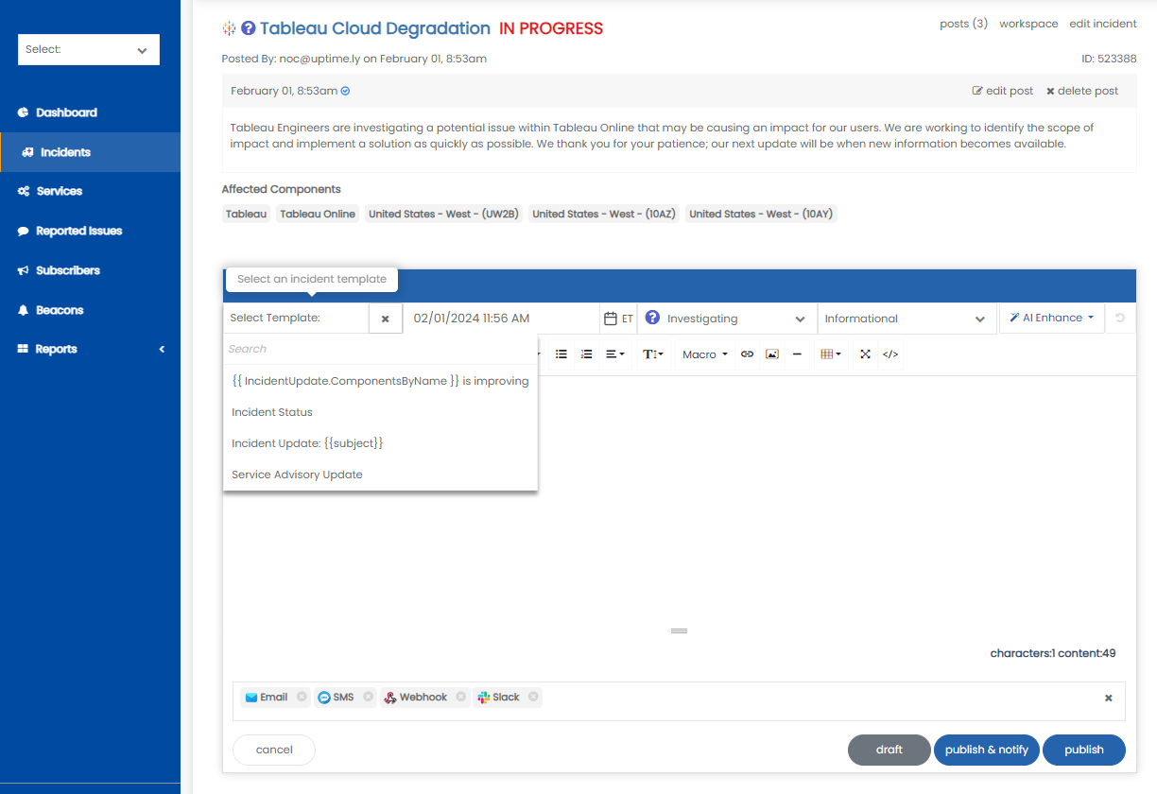Toggle code view in the editor

coord(890,354)
